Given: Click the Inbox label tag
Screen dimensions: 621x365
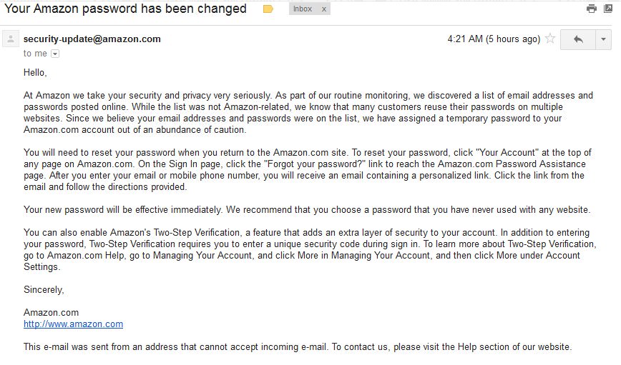Looking at the screenshot, I should point(303,9).
